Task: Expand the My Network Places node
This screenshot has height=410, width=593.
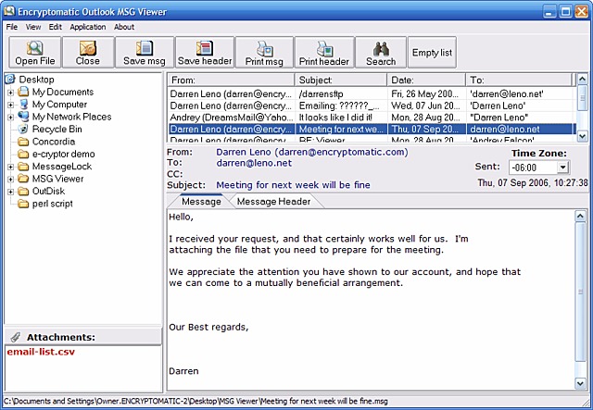Action: (10, 117)
